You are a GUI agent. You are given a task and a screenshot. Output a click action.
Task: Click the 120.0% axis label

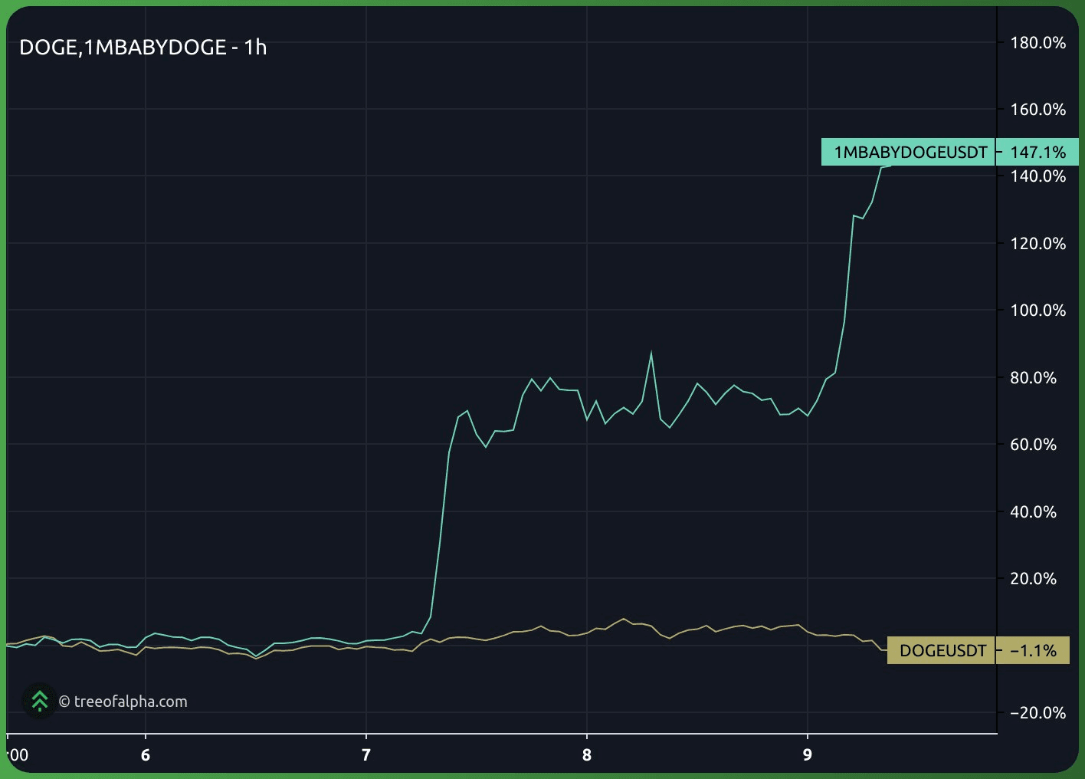click(1037, 244)
